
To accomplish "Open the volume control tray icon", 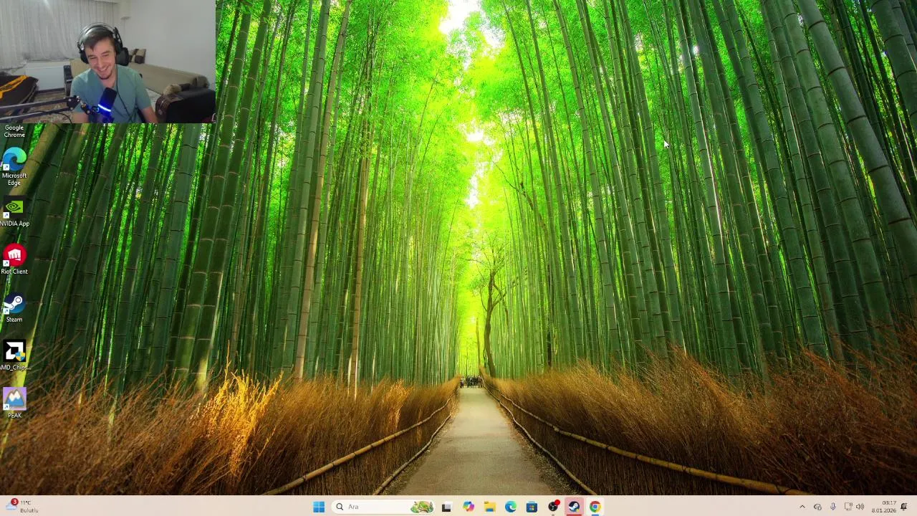I will coord(860,507).
